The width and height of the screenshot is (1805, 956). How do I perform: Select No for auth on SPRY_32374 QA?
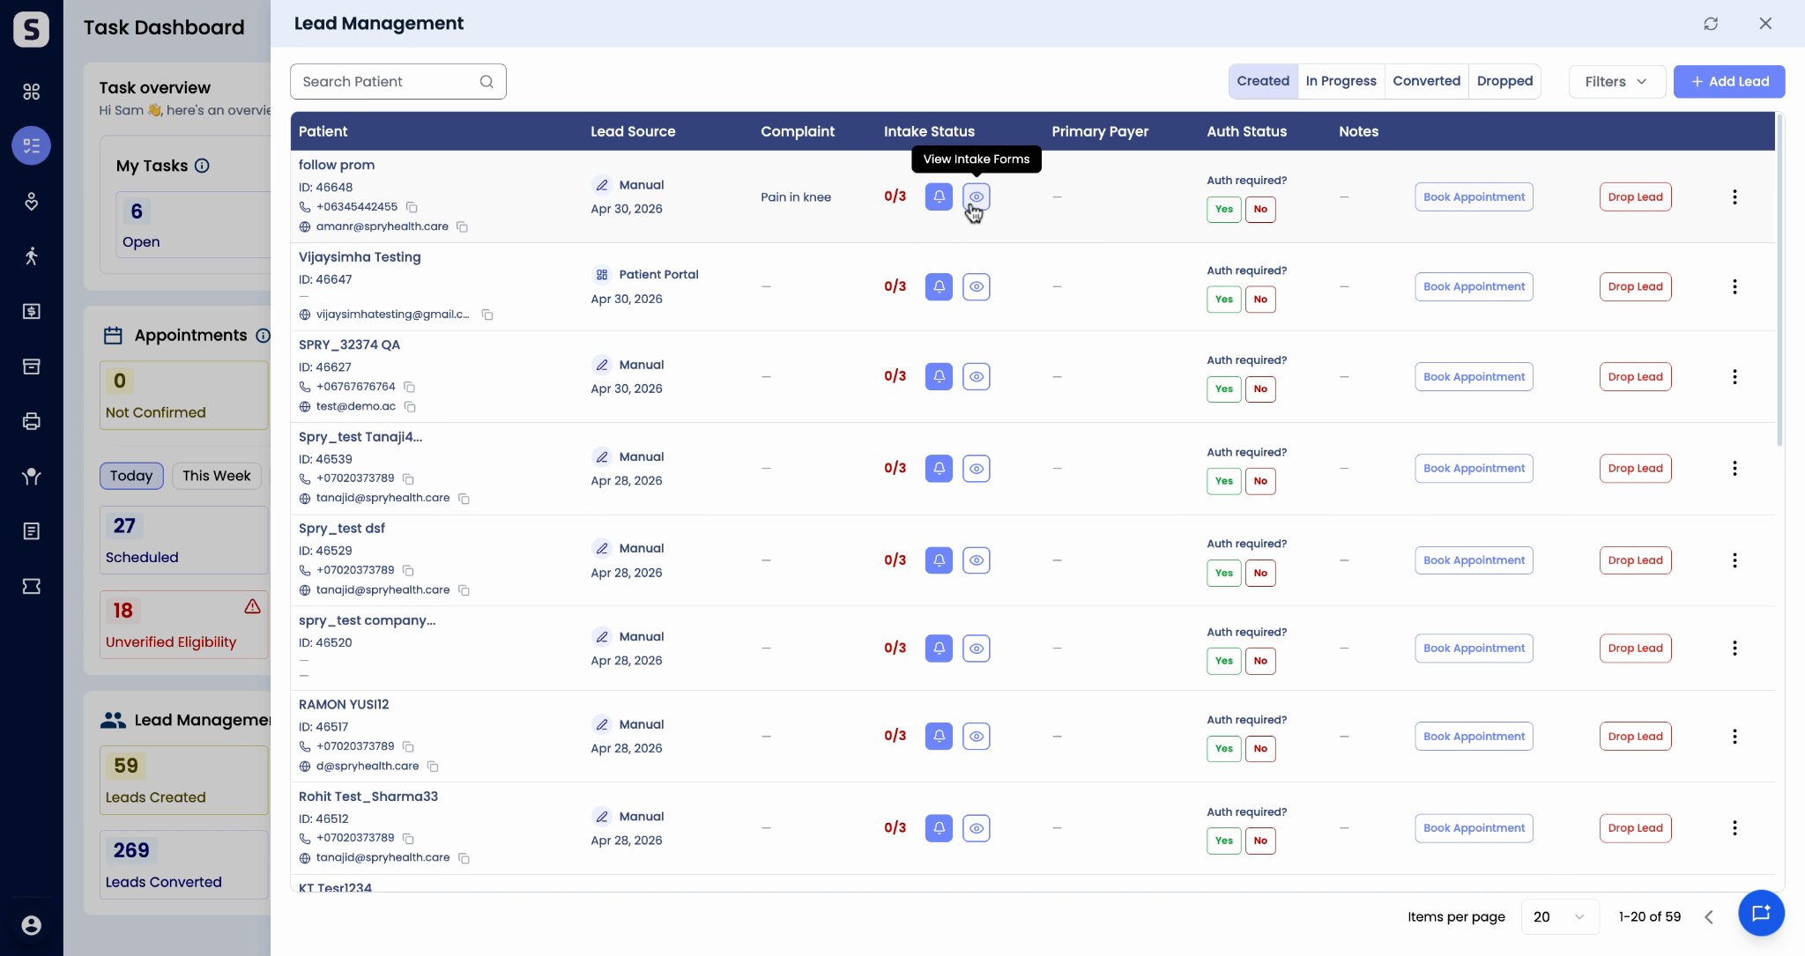click(x=1260, y=389)
